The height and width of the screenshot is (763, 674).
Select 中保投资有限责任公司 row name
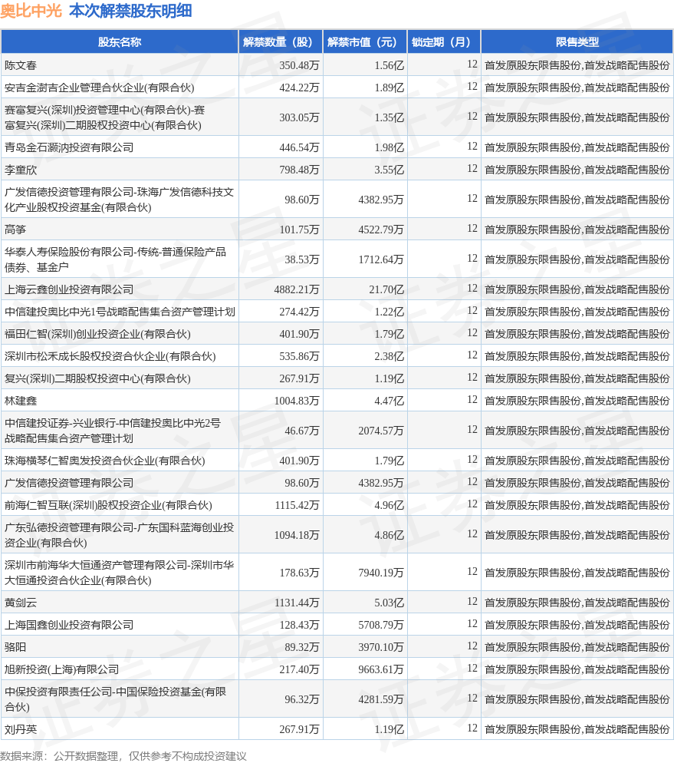115,699
